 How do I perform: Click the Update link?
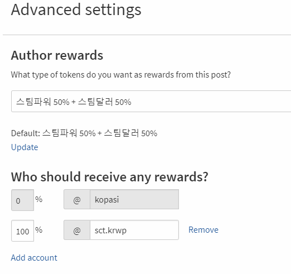click(25, 147)
